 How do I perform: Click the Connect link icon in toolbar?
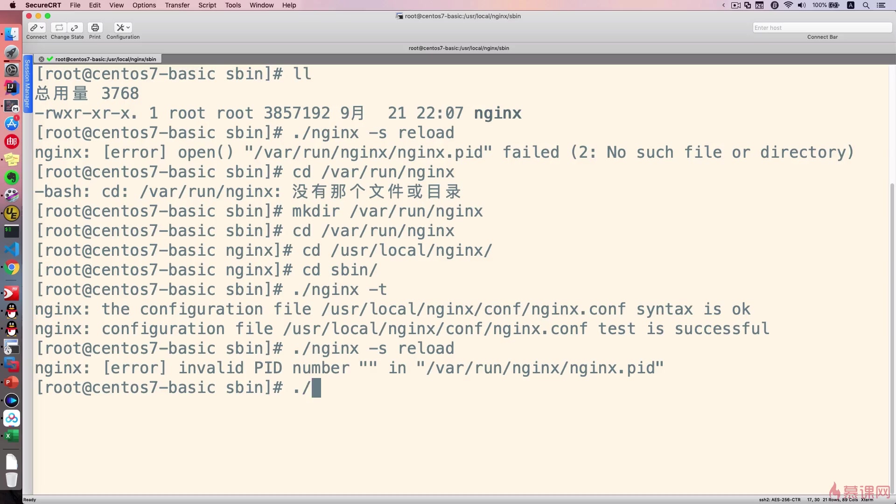click(x=34, y=28)
